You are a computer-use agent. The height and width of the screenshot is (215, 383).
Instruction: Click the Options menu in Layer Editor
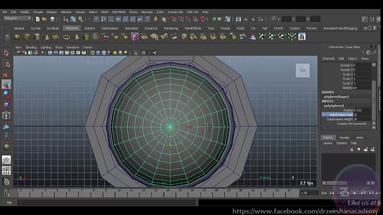pos(341,143)
